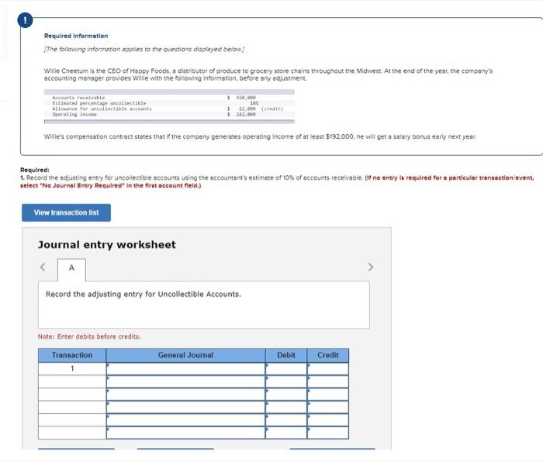Click the Credit column header
This screenshot has height=462, width=543.
tap(327, 355)
